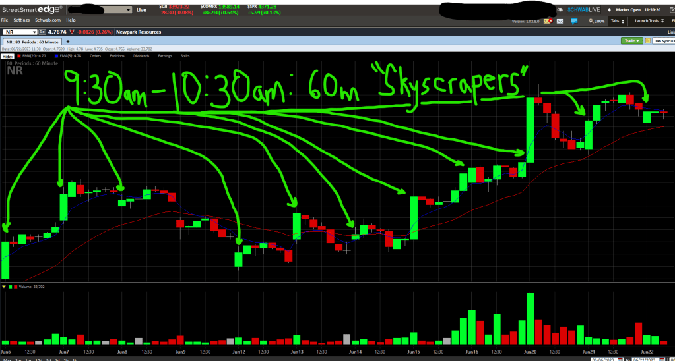Click the Schwab.com link in menu bar
The height and width of the screenshot is (361, 675).
point(47,20)
